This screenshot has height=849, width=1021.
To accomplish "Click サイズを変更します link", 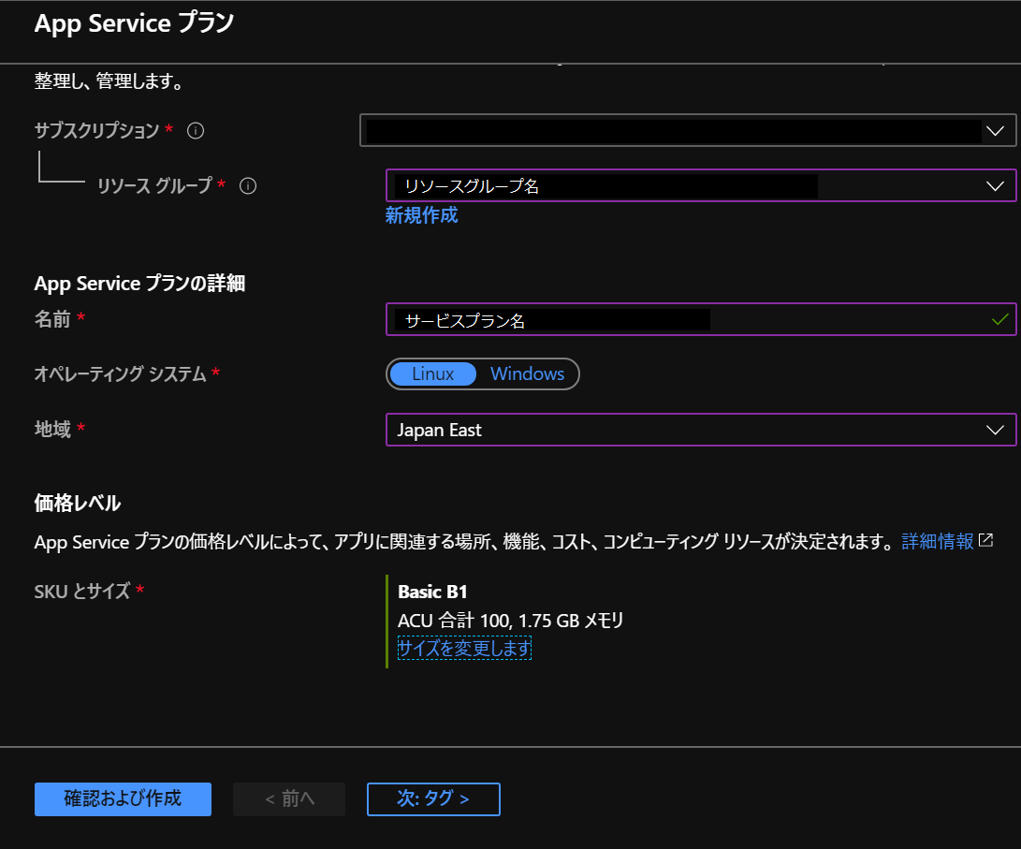I will (x=464, y=648).
